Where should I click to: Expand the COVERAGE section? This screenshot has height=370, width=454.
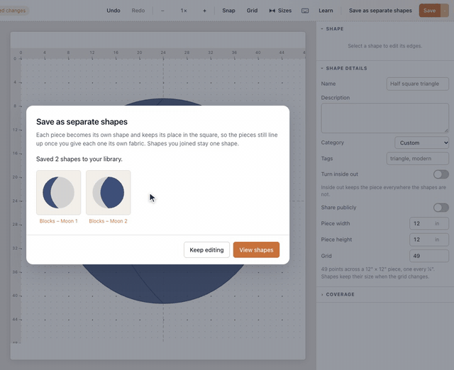pyautogui.click(x=338, y=294)
